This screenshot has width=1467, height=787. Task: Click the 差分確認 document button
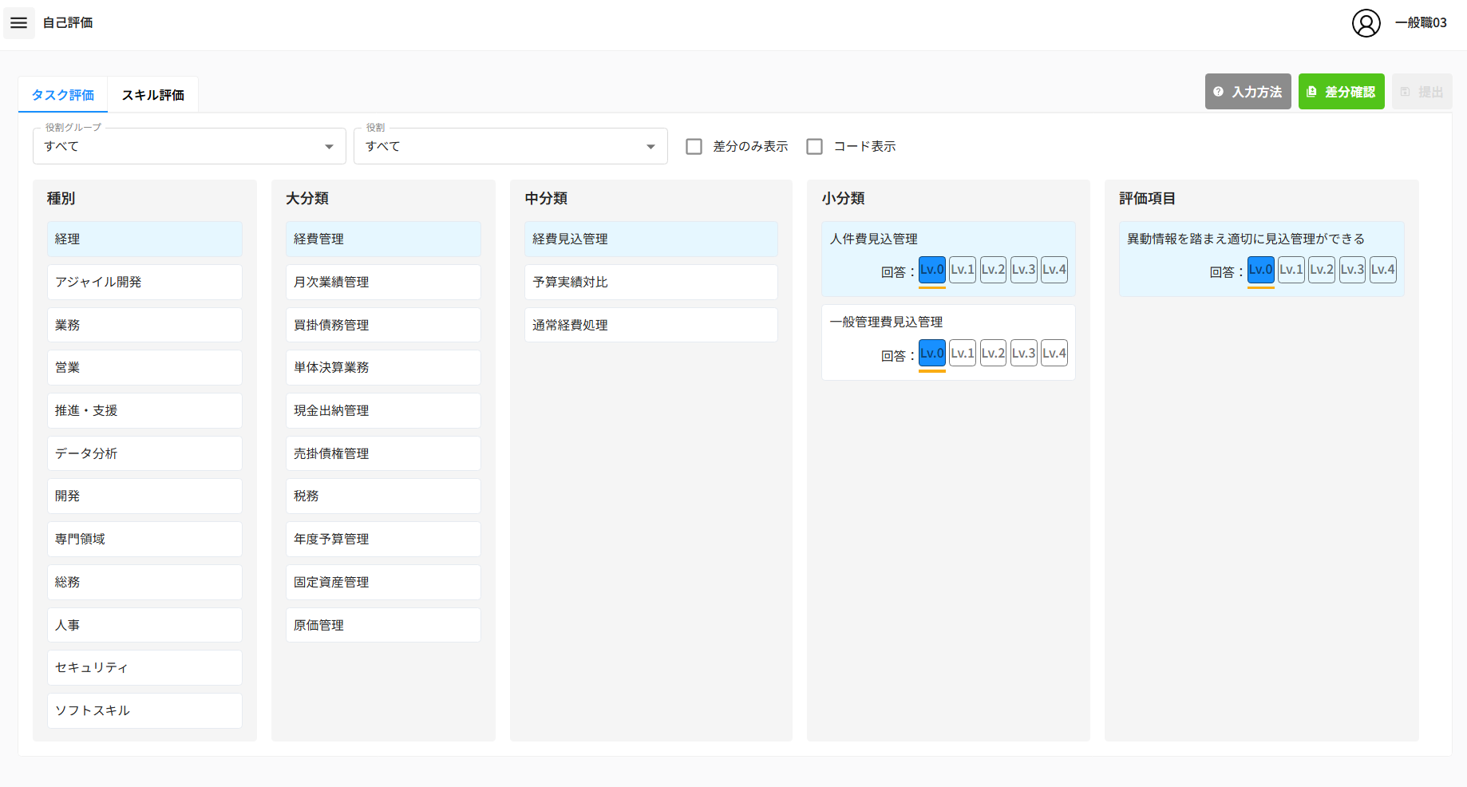pos(1341,92)
